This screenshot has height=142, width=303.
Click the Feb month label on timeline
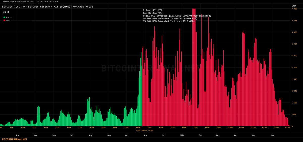point(200,135)
